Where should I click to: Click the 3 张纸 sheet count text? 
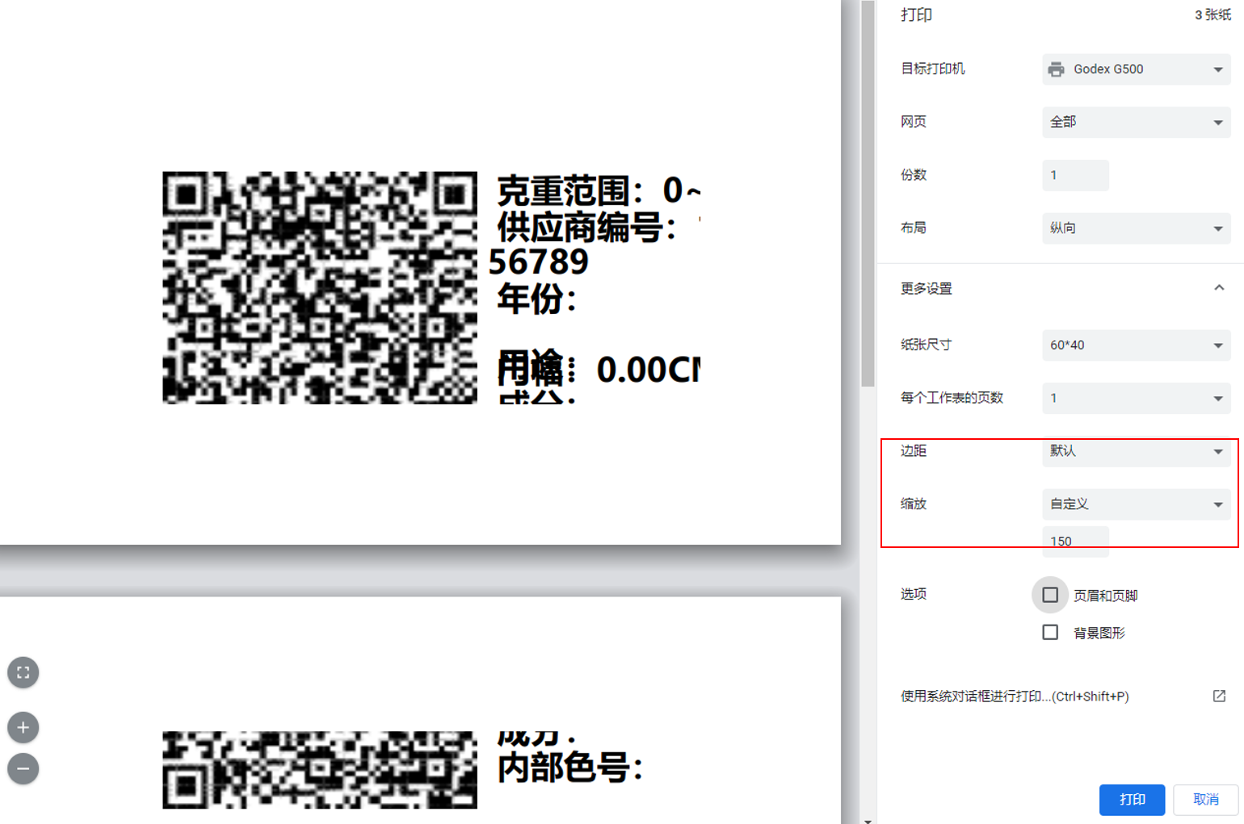tap(1212, 15)
